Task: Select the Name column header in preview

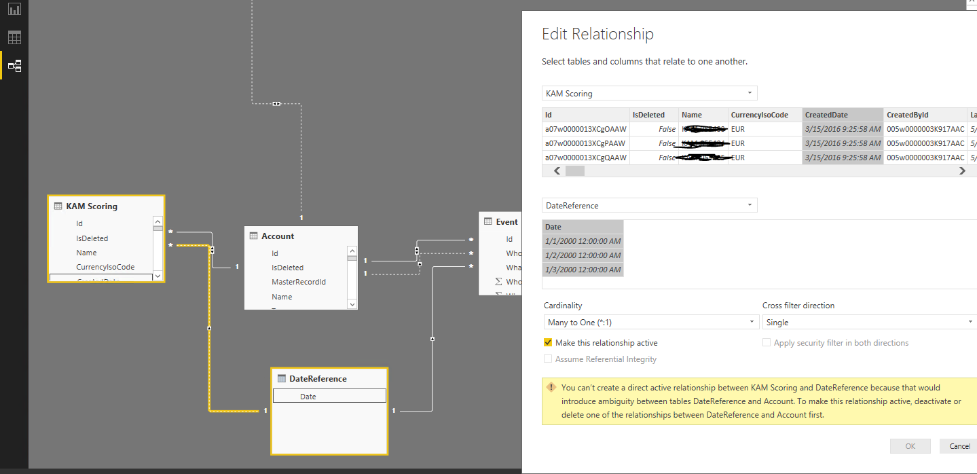Action: tap(703, 115)
